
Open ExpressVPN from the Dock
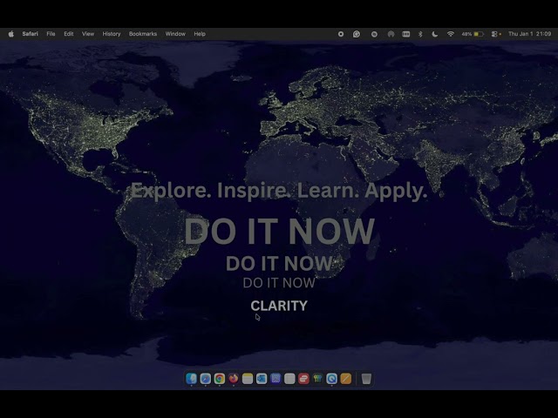[x=303, y=379]
